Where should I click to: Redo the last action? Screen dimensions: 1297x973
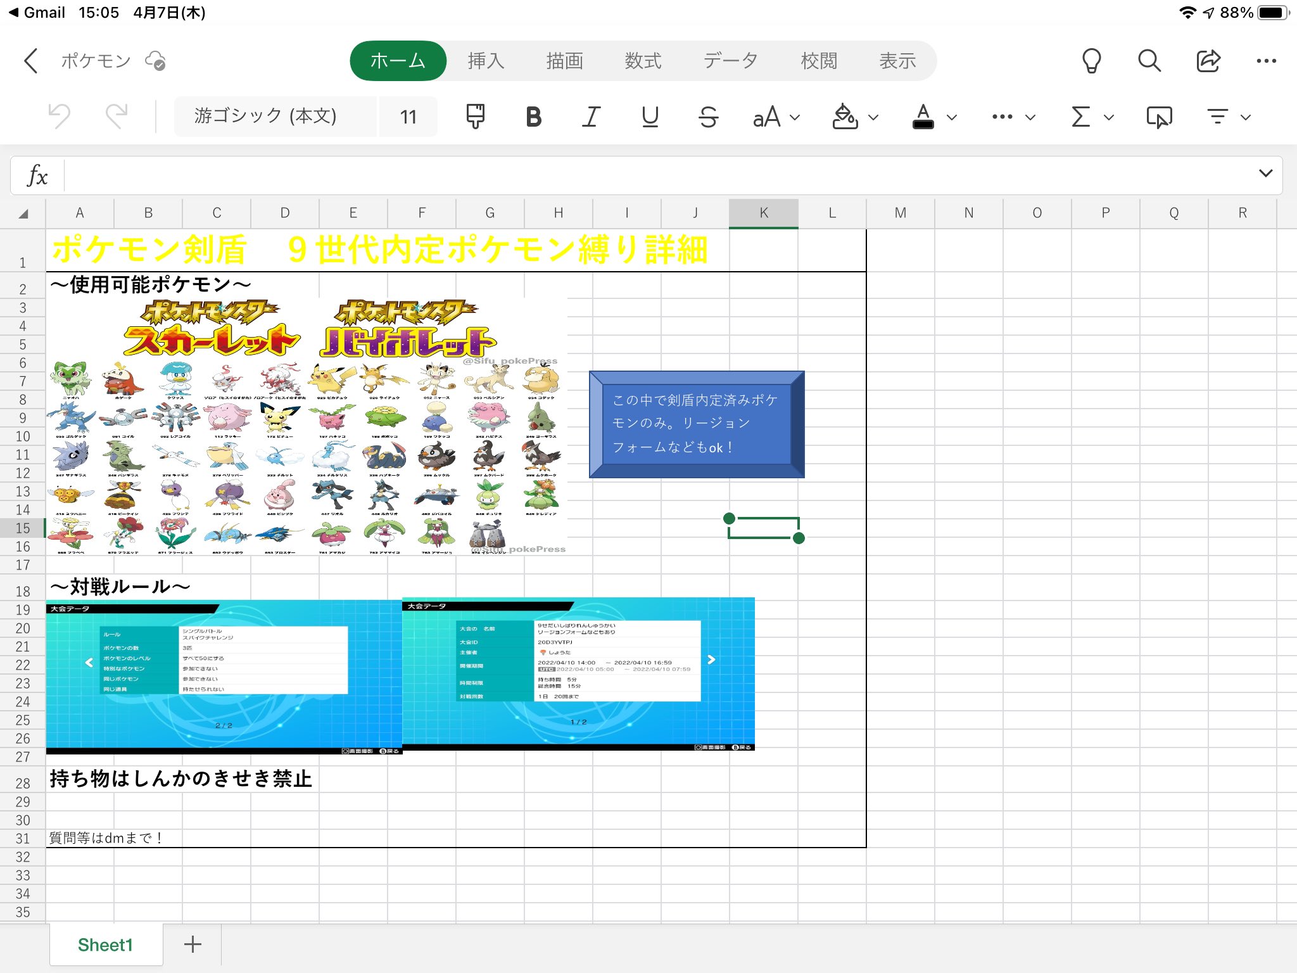117,117
